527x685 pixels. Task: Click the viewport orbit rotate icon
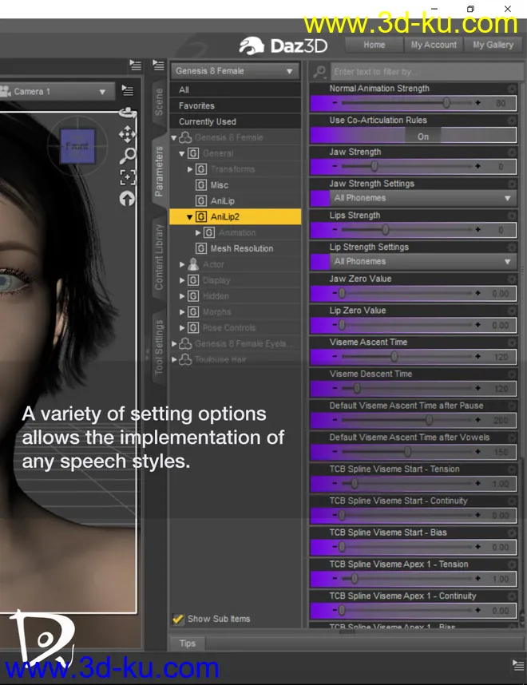coord(128,113)
